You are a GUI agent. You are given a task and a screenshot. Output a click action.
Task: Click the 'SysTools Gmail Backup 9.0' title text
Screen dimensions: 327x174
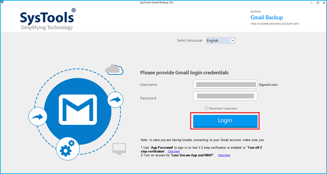point(156,2)
